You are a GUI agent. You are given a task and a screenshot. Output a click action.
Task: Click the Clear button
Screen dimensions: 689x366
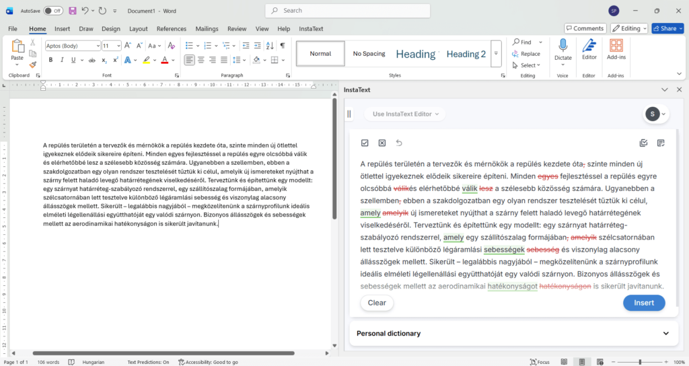[377, 303]
